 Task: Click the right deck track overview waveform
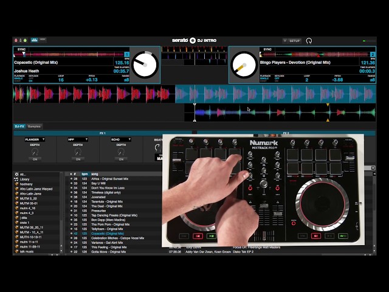coord(315,54)
